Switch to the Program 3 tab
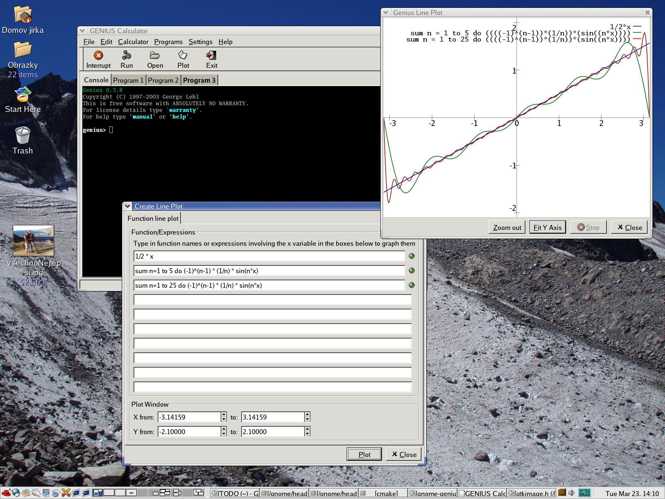This screenshot has height=499, width=665. pos(199,80)
